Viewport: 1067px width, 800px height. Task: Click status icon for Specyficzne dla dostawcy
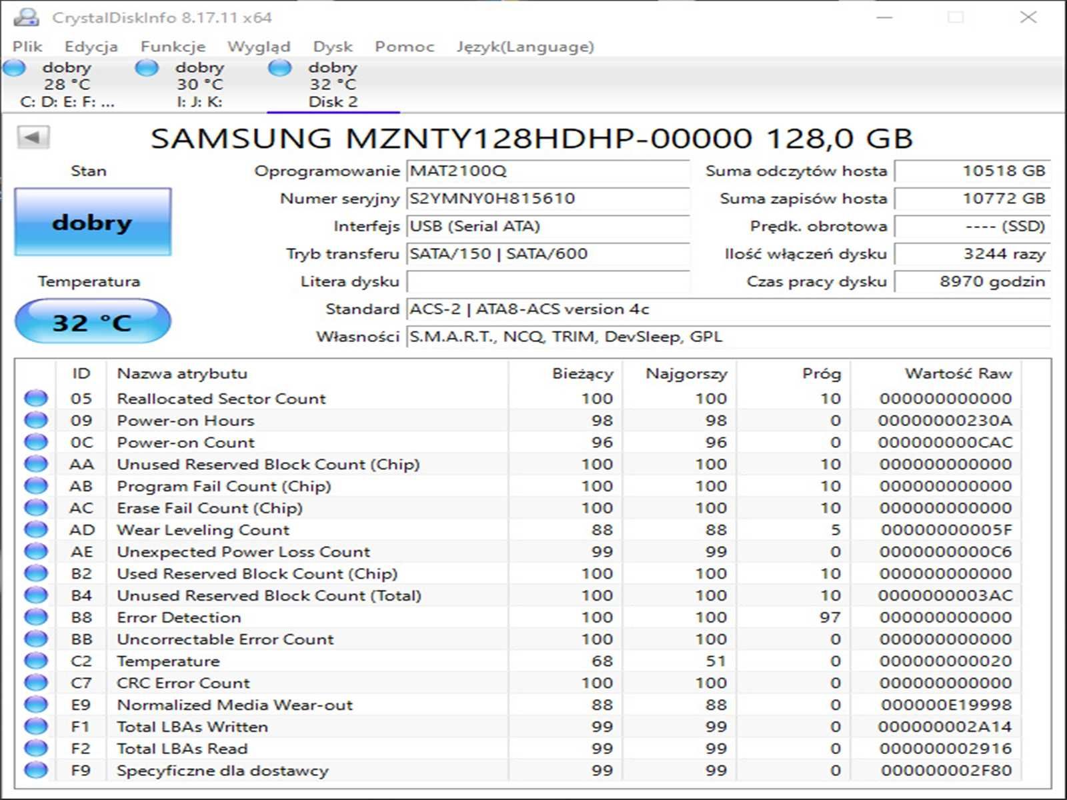pyautogui.click(x=36, y=771)
